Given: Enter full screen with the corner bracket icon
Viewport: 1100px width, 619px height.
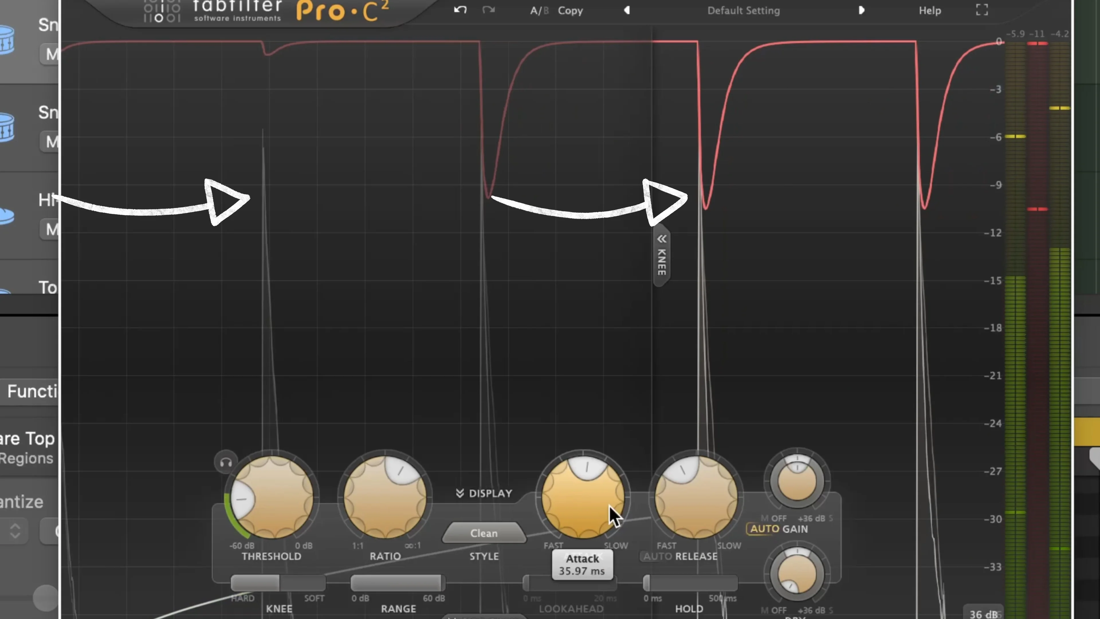Looking at the screenshot, I should point(982,9).
